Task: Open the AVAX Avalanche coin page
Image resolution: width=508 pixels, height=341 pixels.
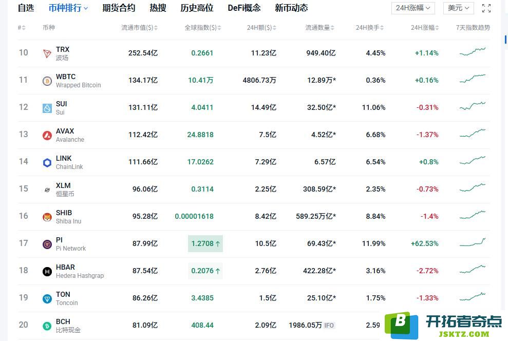Action: 70,135
